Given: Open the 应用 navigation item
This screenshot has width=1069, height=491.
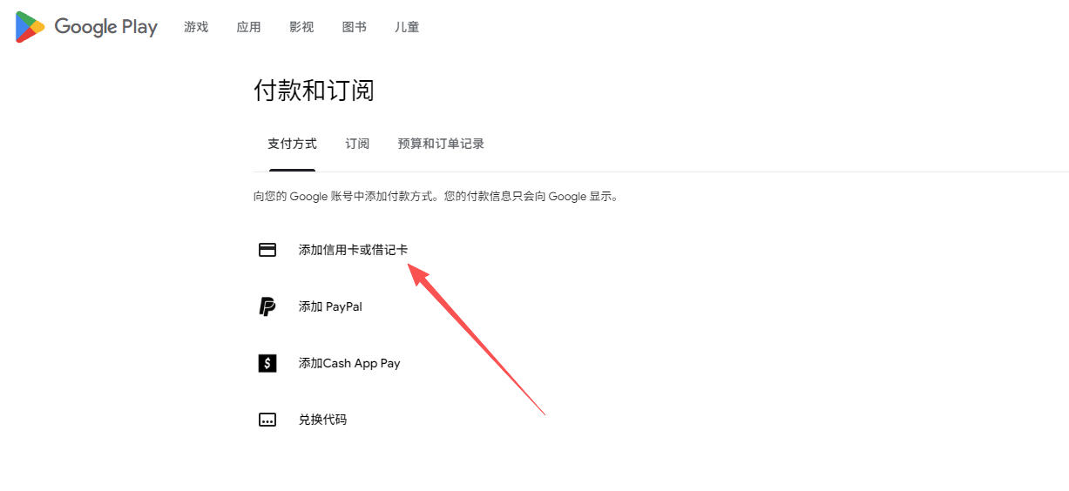Looking at the screenshot, I should pos(248,27).
